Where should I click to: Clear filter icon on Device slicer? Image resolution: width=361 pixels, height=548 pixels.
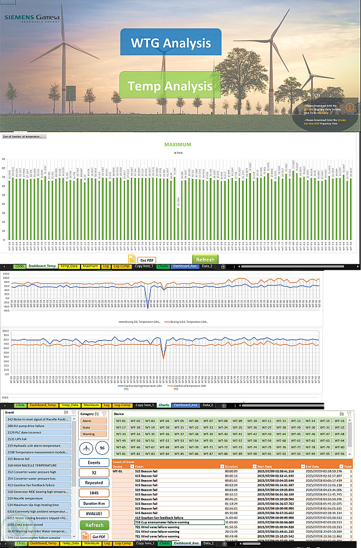[349, 414]
